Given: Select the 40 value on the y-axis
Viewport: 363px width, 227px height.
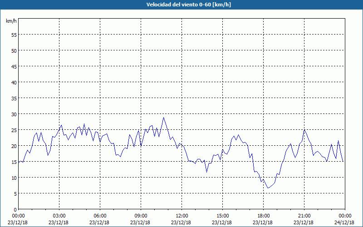Looking at the screenshot, I should click(x=14, y=83).
